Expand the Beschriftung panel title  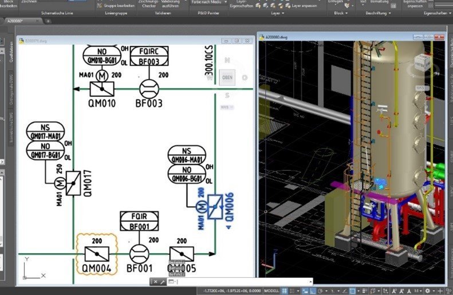click(x=378, y=13)
